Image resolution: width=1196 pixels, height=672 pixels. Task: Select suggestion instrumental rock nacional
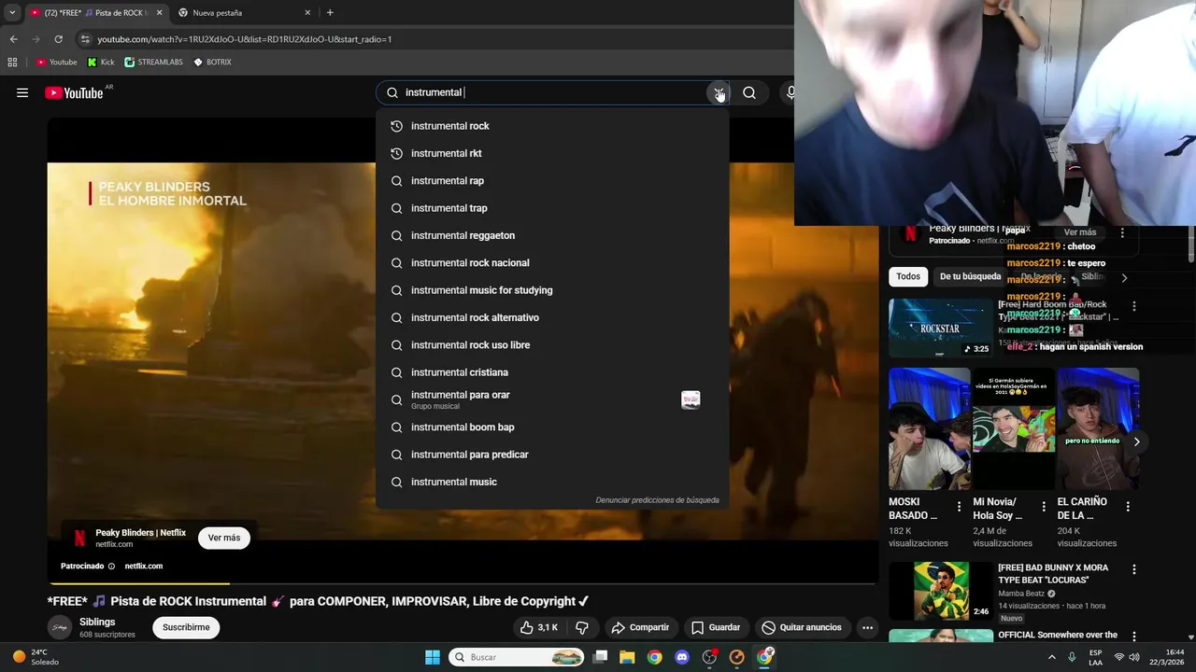pyautogui.click(x=552, y=263)
